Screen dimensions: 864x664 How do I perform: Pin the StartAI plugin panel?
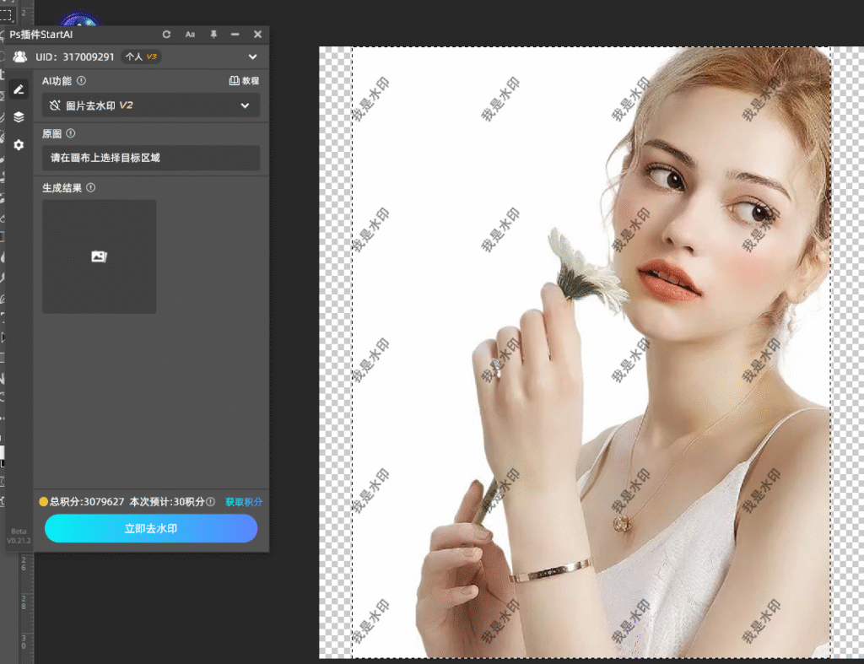pyautogui.click(x=213, y=35)
